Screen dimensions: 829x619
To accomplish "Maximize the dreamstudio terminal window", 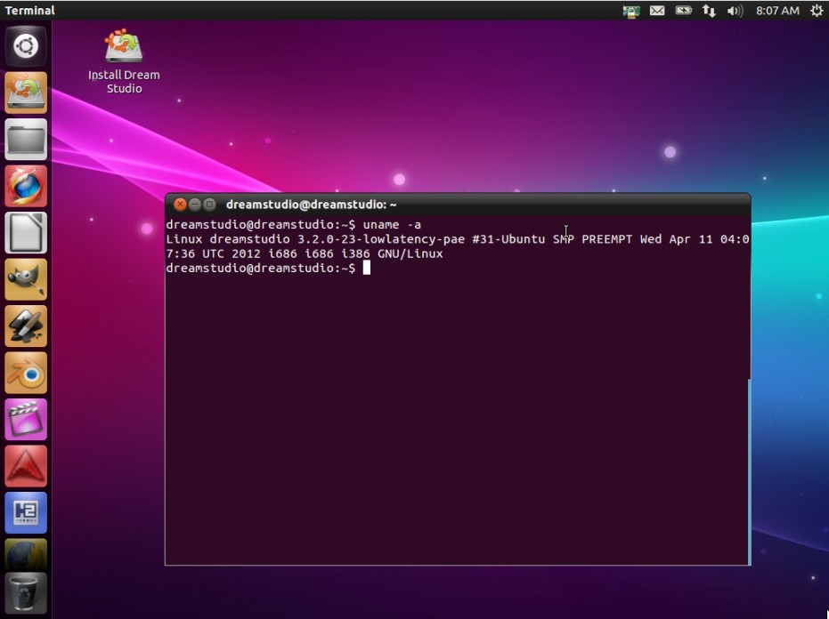I will (209, 205).
